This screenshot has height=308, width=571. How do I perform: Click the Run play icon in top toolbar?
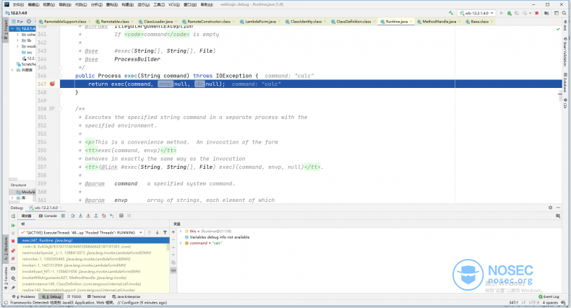[502, 13]
